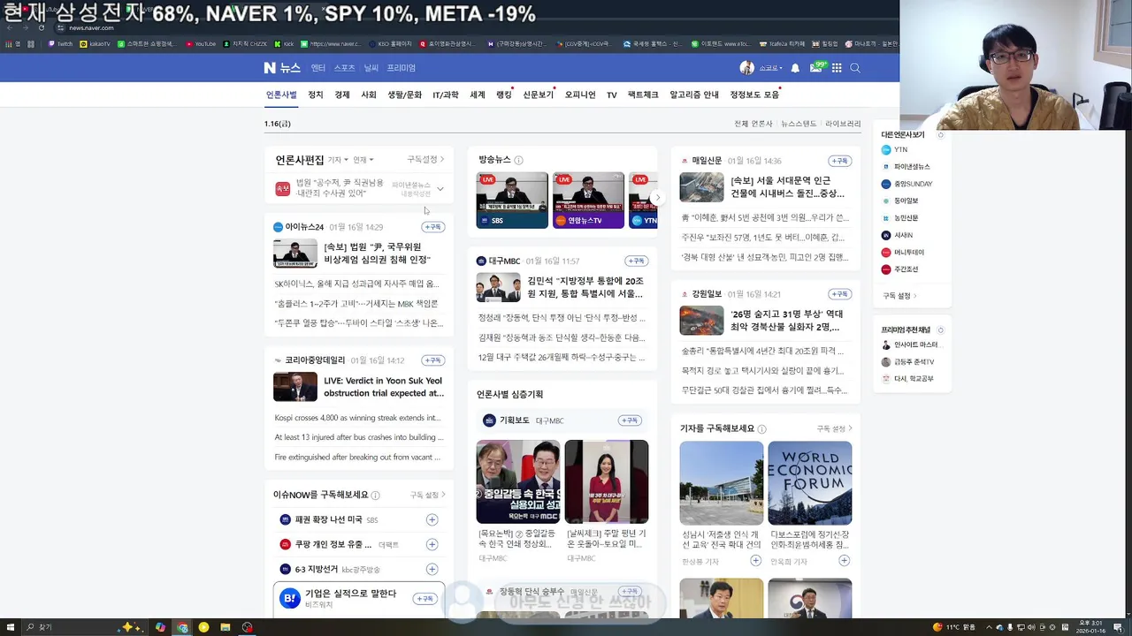Open 구독 설정 in 이슈NOW section

click(x=427, y=496)
